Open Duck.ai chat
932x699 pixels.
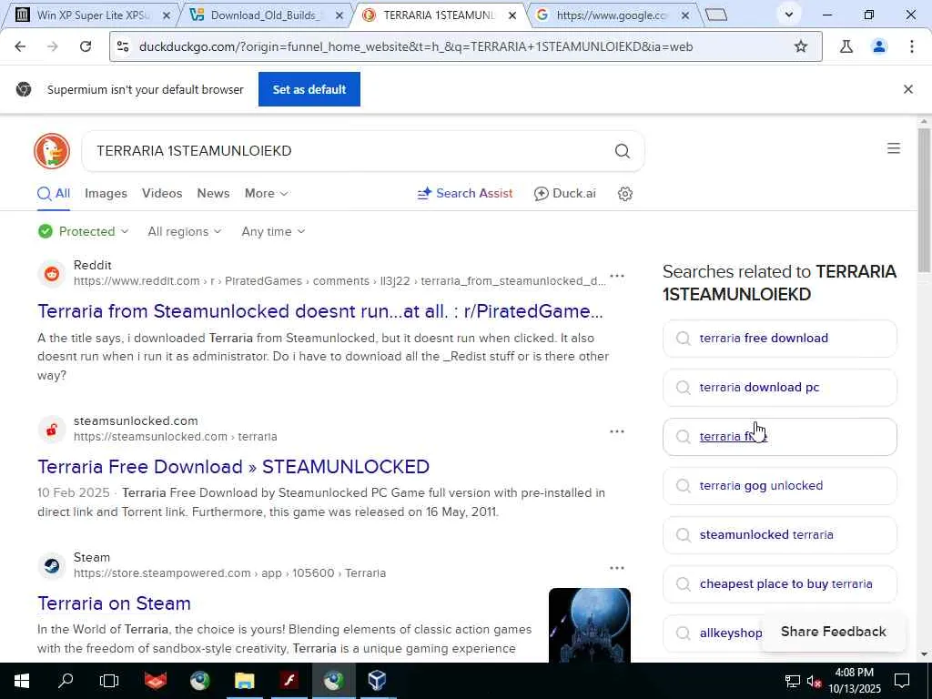click(x=564, y=194)
